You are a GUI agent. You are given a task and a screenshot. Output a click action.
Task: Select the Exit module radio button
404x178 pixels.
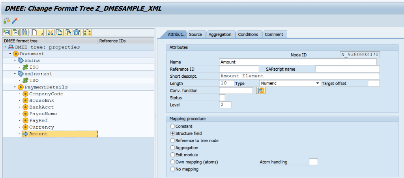tap(172, 155)
